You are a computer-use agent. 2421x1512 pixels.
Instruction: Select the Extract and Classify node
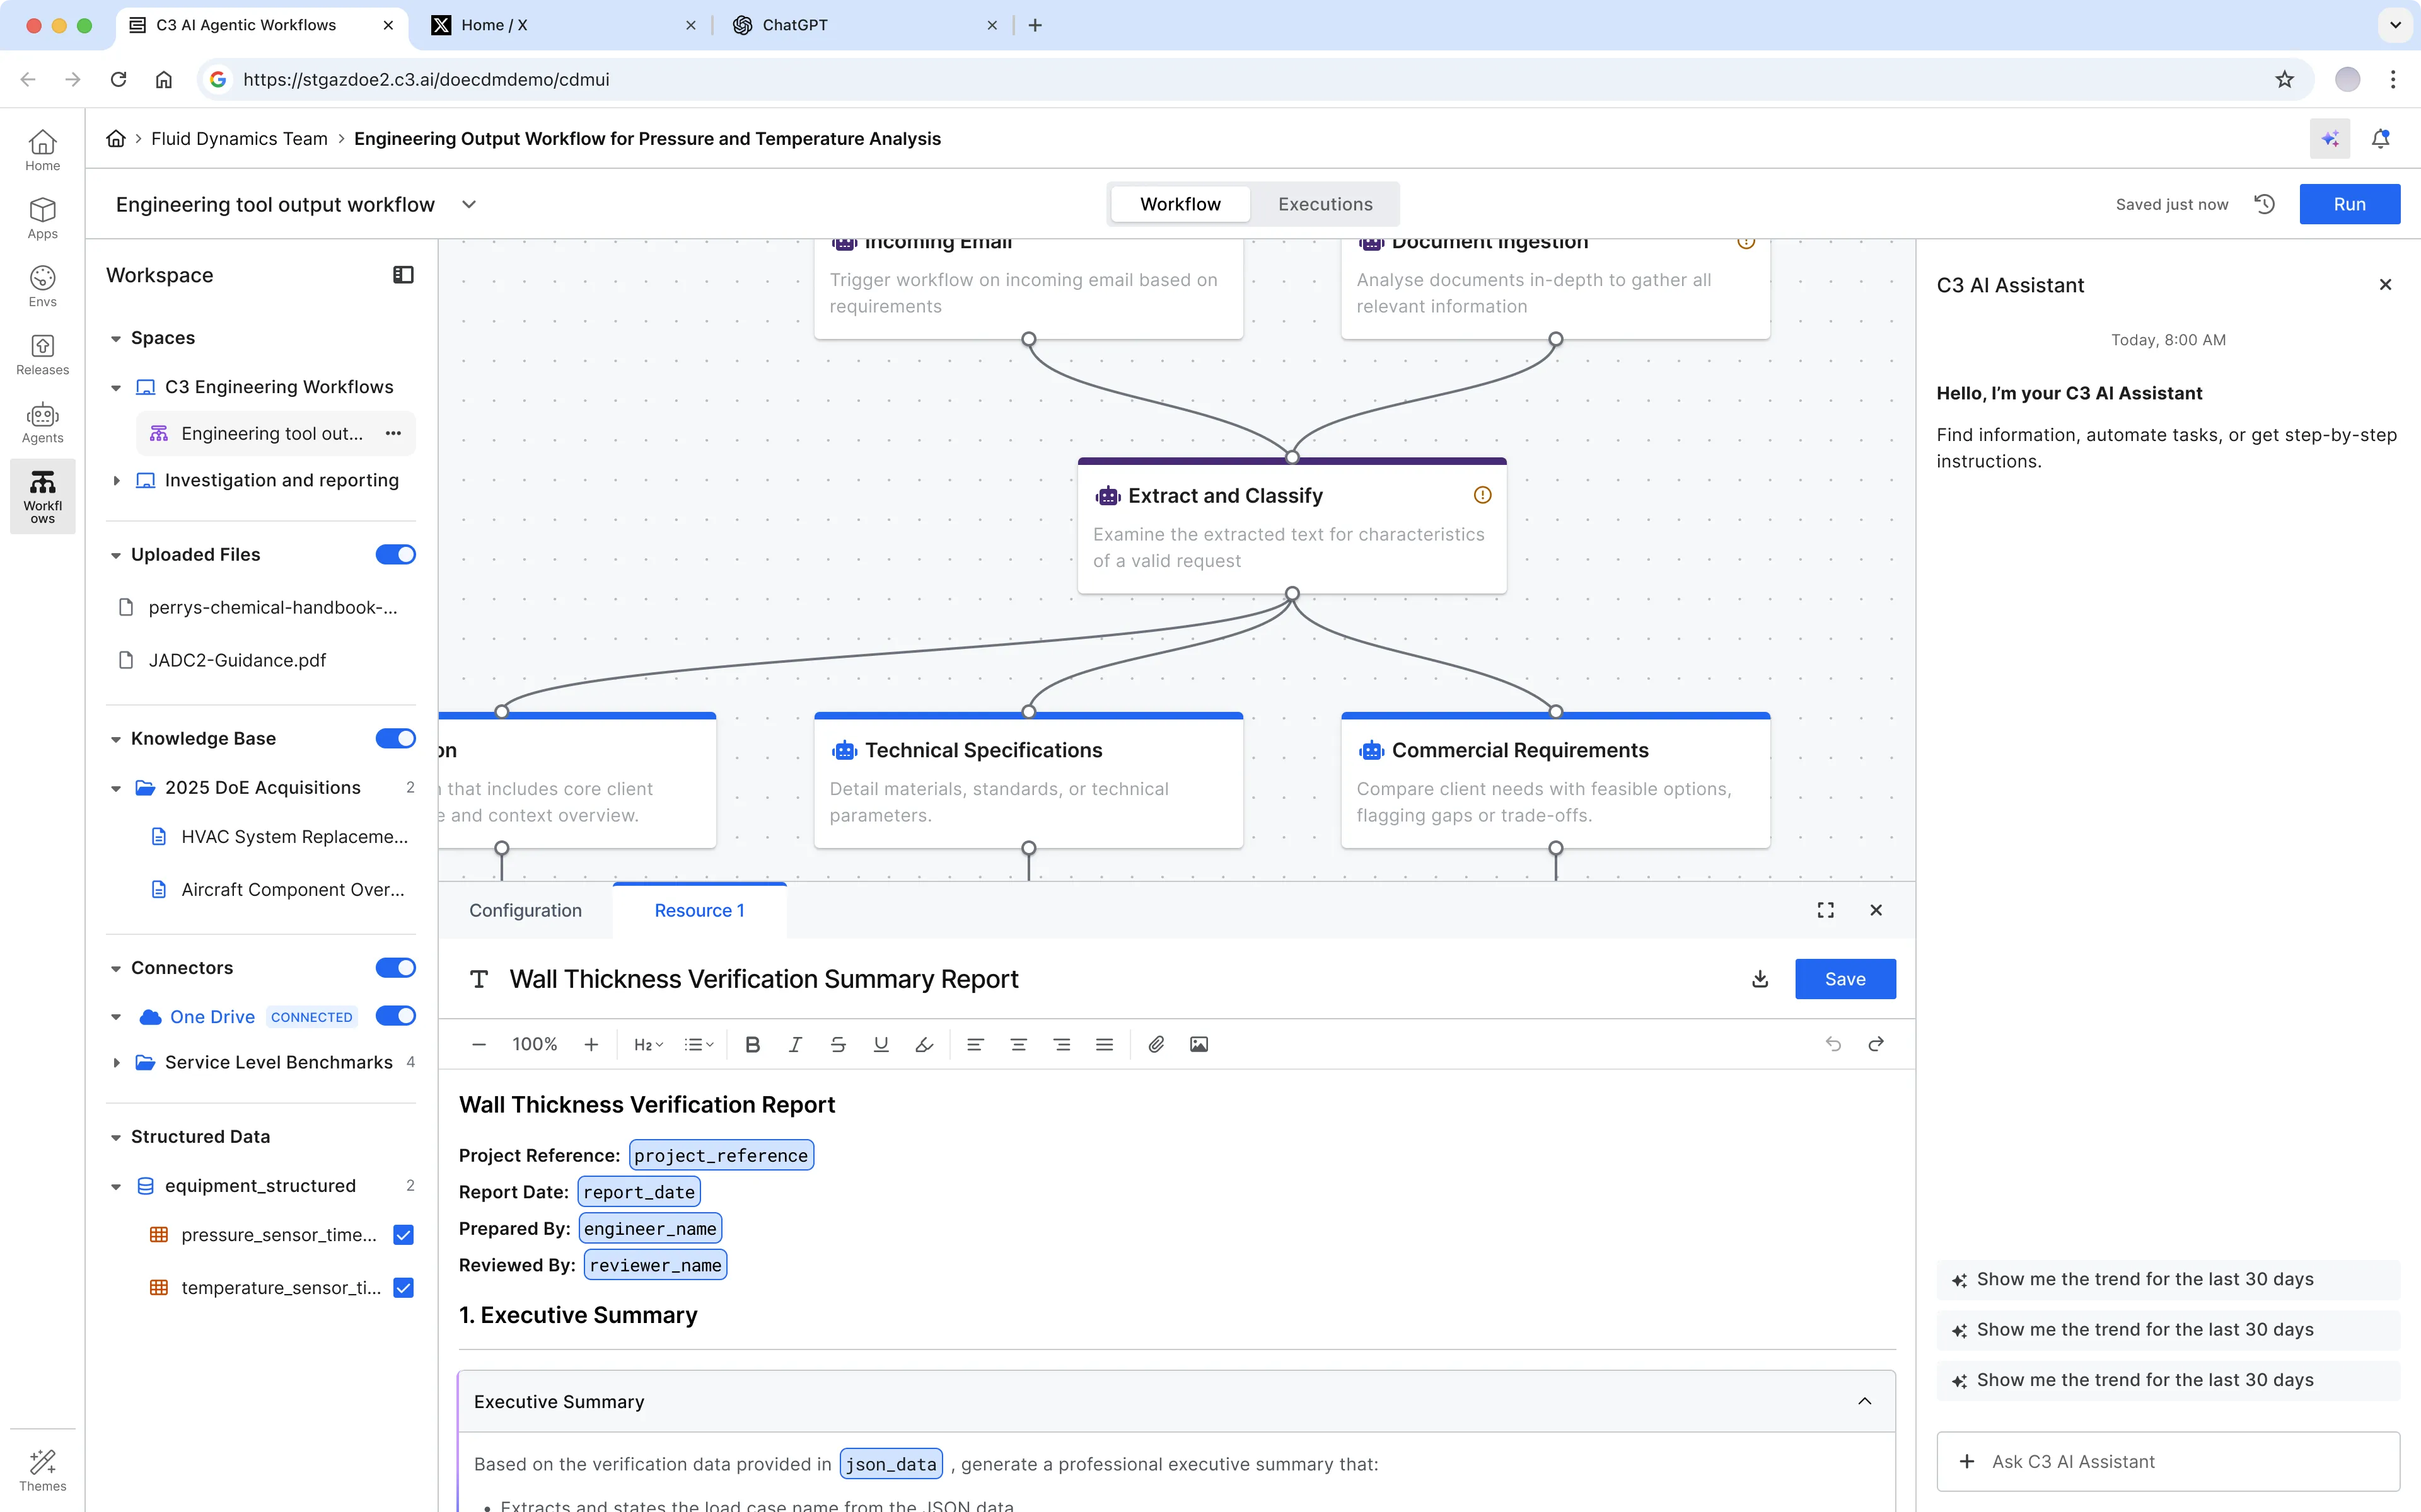click(1292, 526)
